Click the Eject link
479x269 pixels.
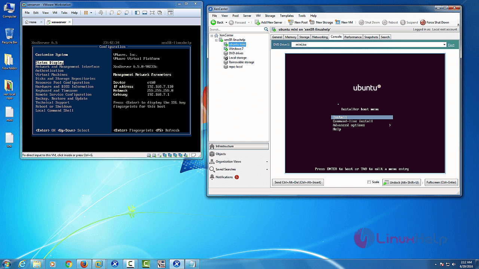tap(451, 45)
